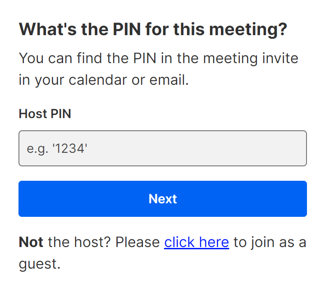Click the word 'guest.' in the footer

point(39,264)
